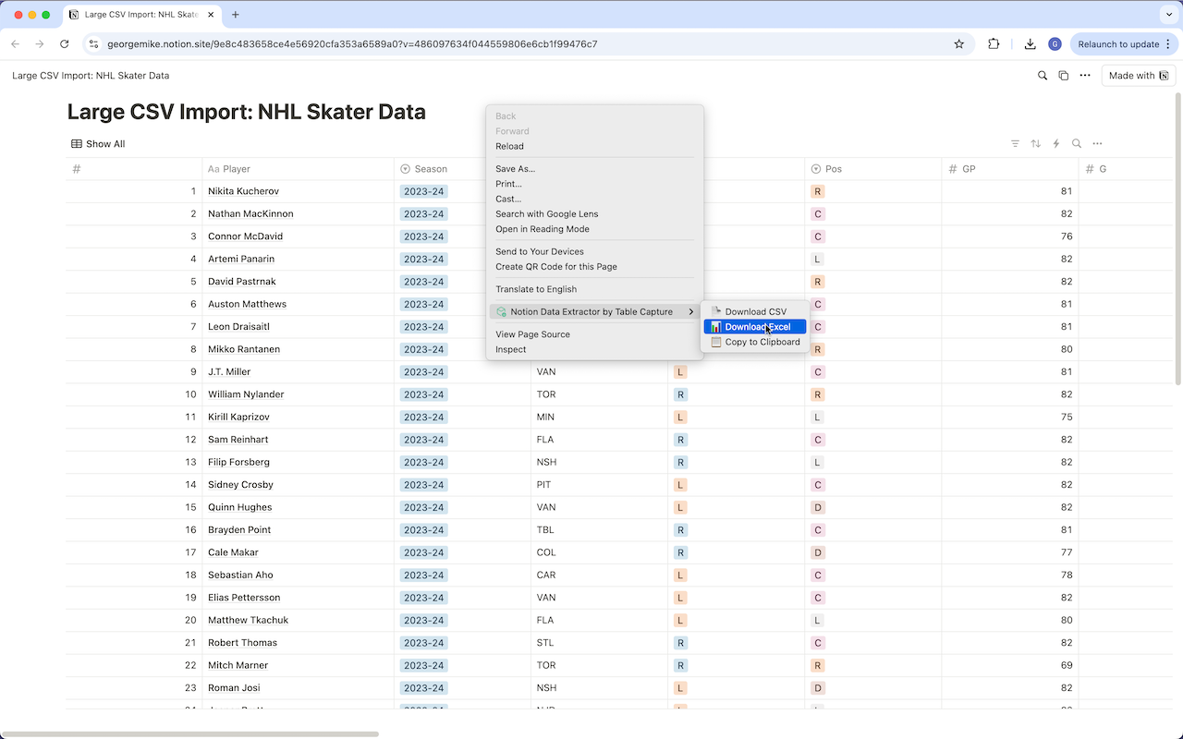Image resolution: width=1183 pixels, height=739 pixels.
Task: Open the database three-dot options menu
Action: [x=1097, y=144]
